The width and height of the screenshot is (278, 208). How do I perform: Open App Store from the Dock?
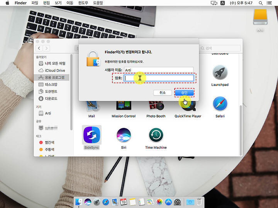(x=168, y=202)
